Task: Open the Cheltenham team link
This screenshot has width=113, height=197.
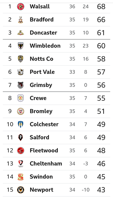Action: (x=46, y=164)
